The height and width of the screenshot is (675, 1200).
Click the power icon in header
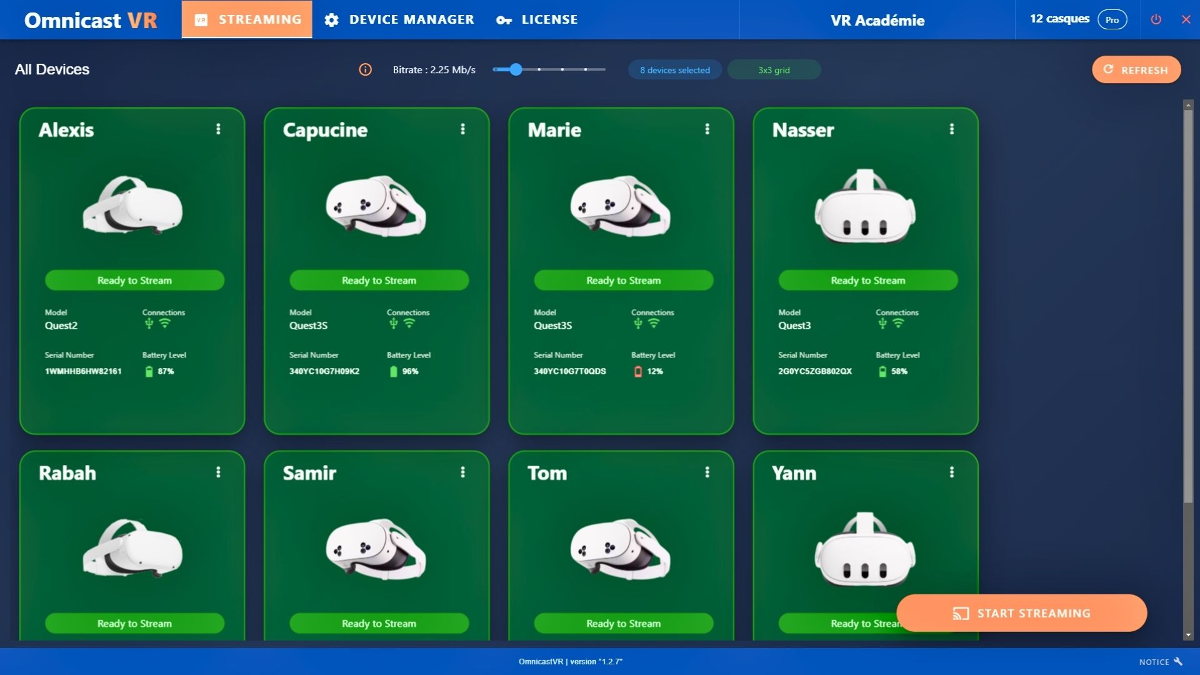click(1156, 19)
